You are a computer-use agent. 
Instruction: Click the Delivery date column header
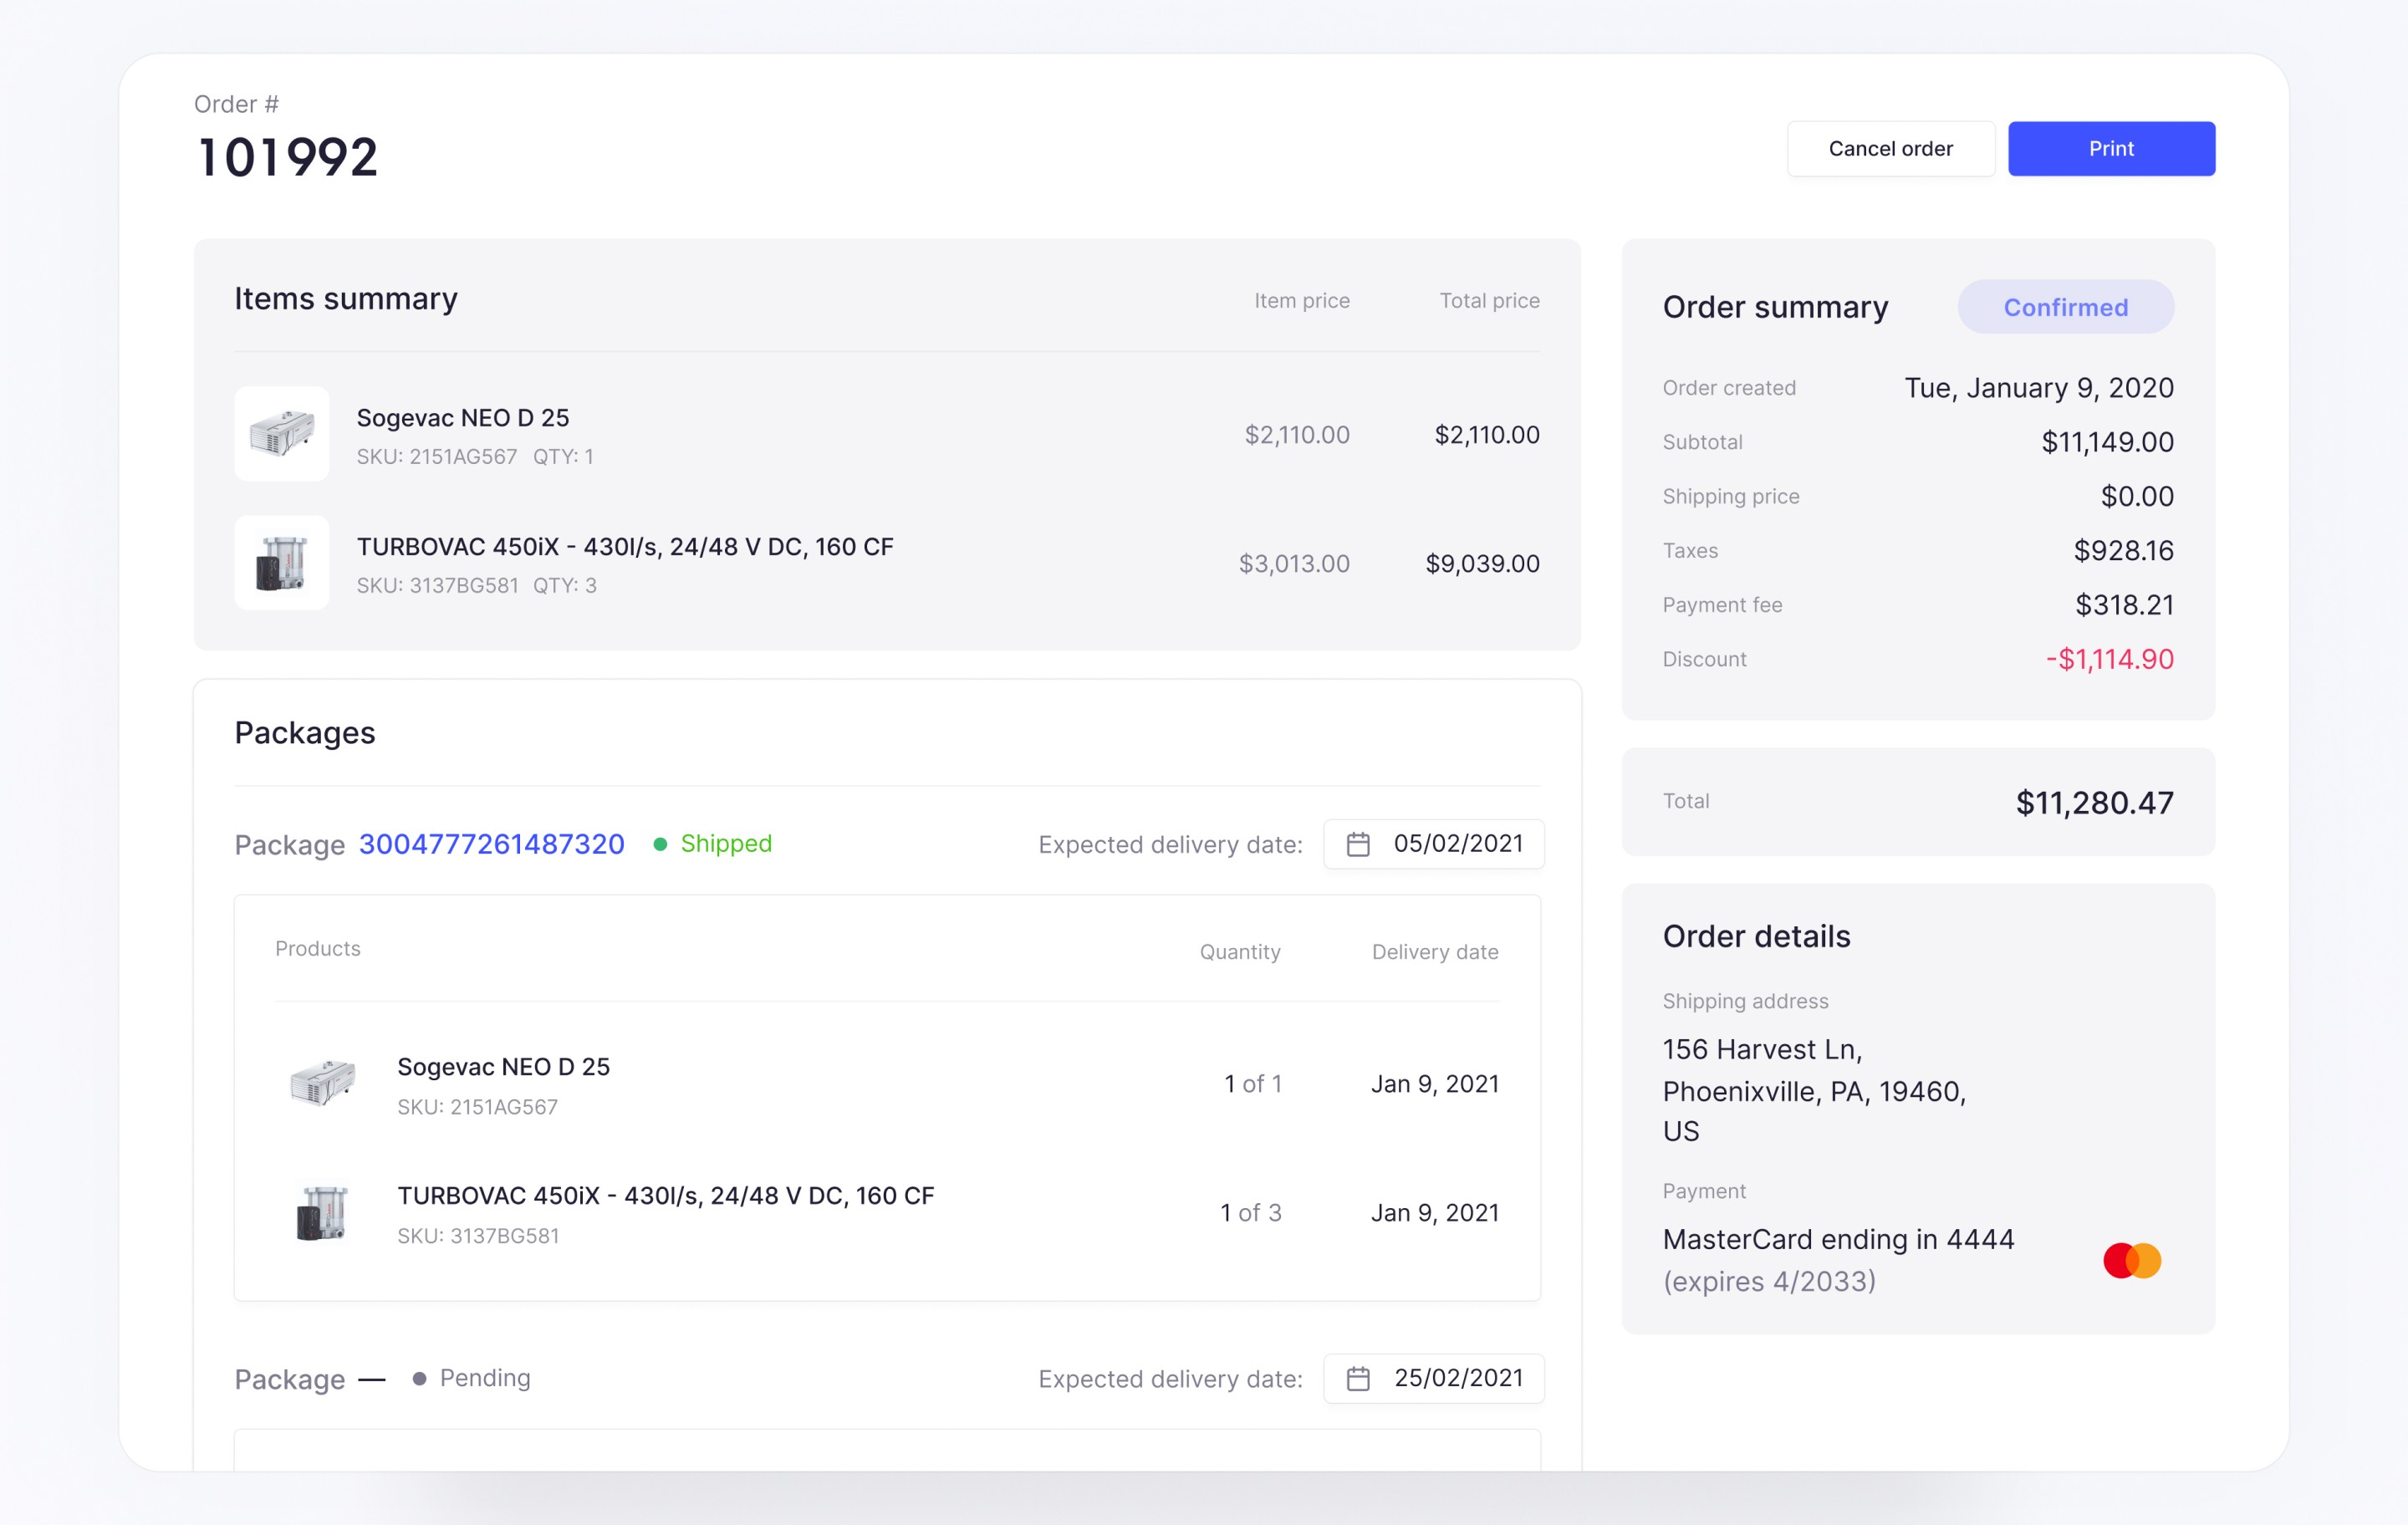pos(1434,952)
